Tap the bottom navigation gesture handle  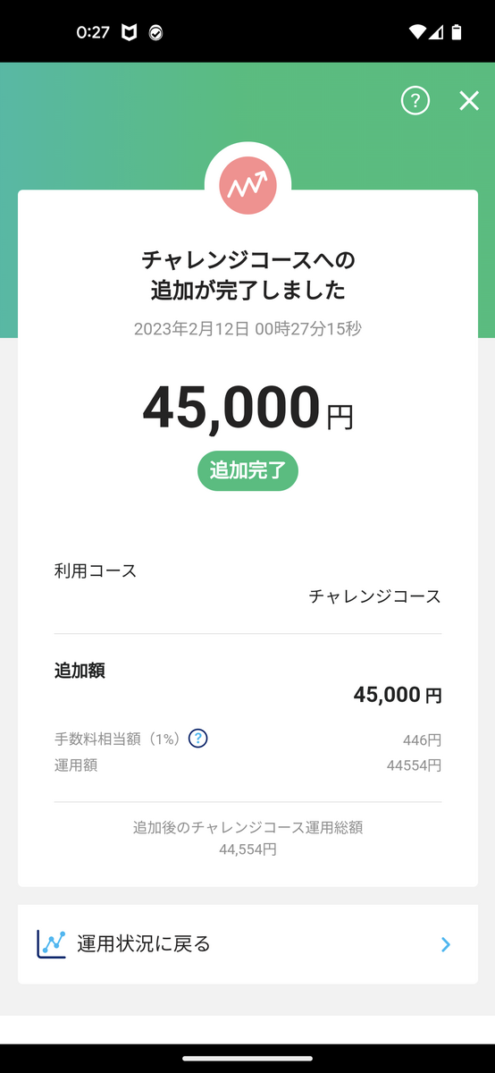(247, 1058)
